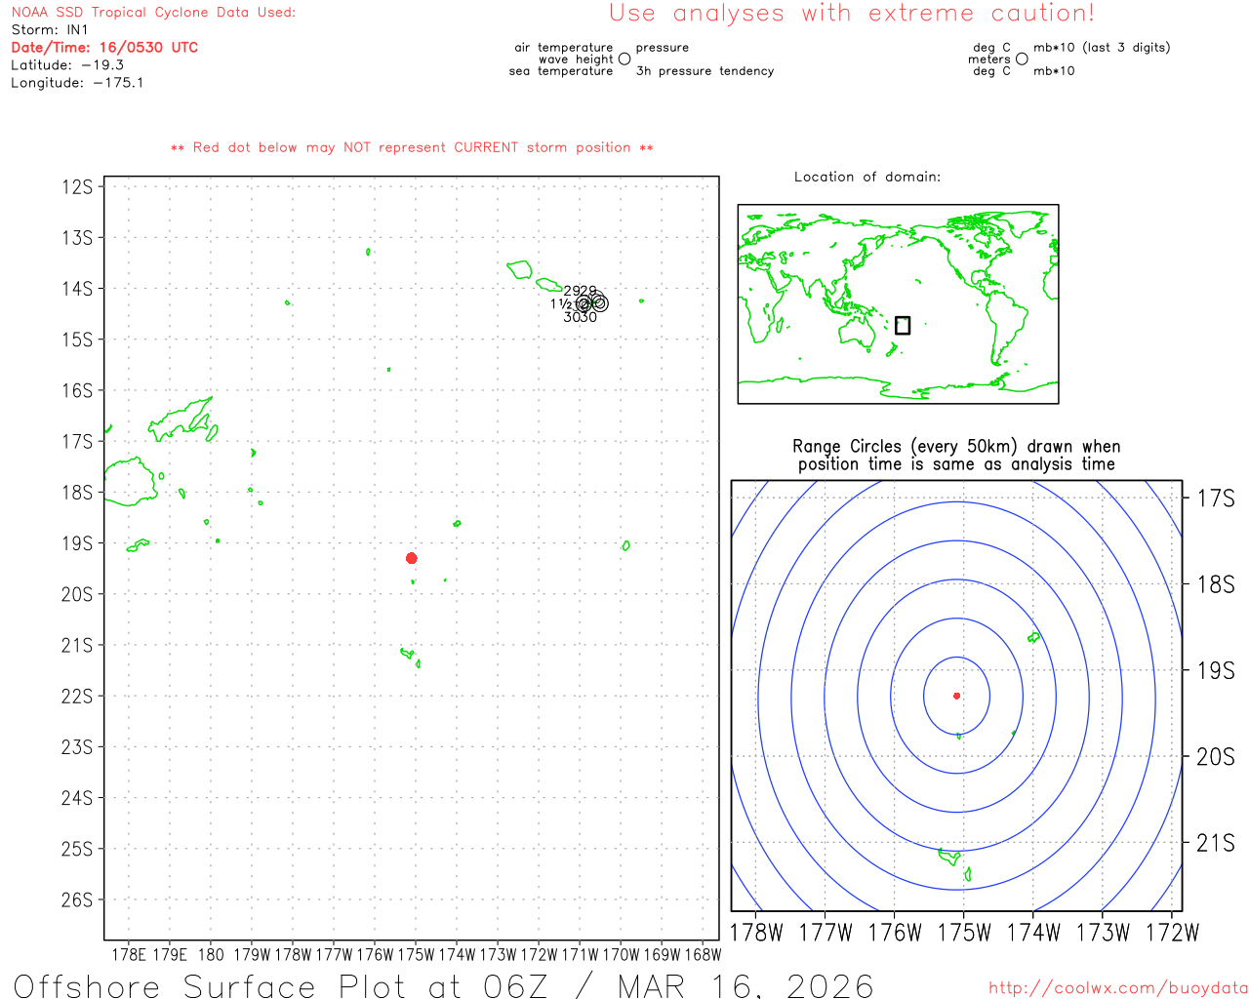Screen dimensions: 1249x999
Task: Click the 'pressure' legend label
Action: (663, 48)
